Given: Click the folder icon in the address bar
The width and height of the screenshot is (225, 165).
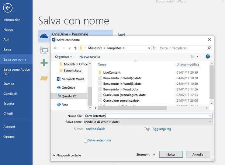Looking at the screenshot, I should 81,48.
